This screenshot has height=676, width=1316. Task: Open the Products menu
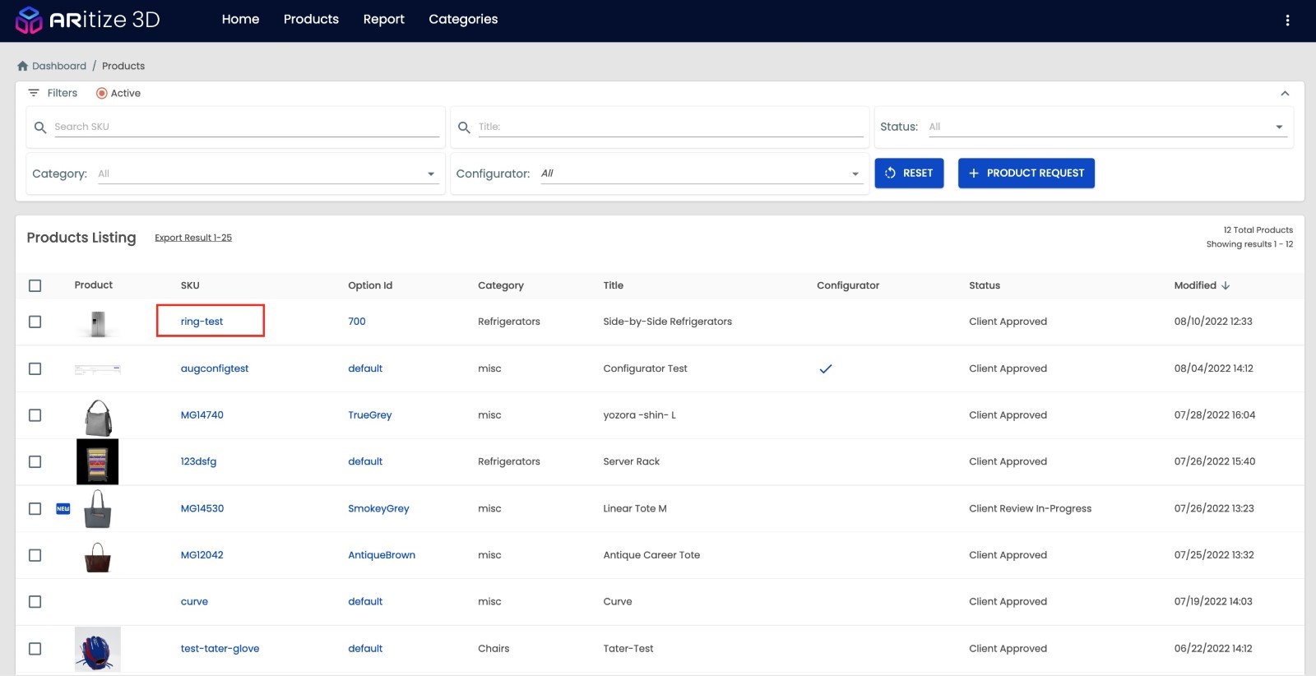pyautogui.click(x=311, y=19)
